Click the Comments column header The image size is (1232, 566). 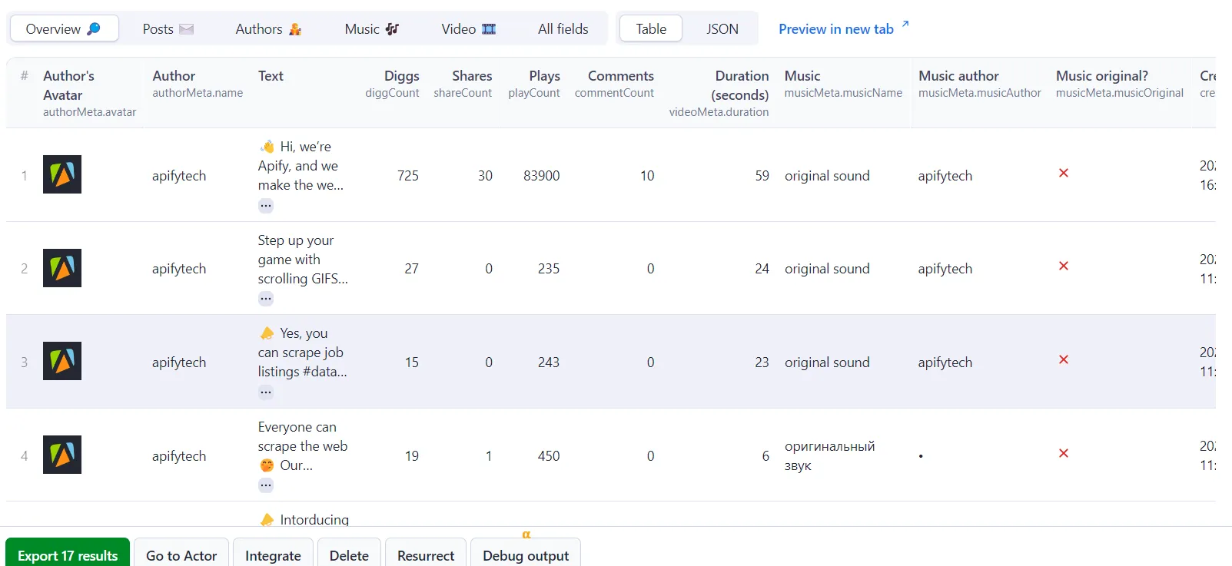pyautogui.click(x=614, y=84)
